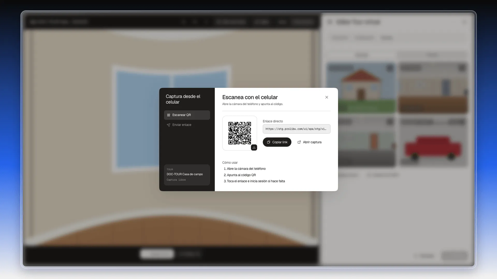Screen dimensions: 497x279
Task: Click the Enlace directo URL field
Action: pyautogui.click(x=296, y=129)
